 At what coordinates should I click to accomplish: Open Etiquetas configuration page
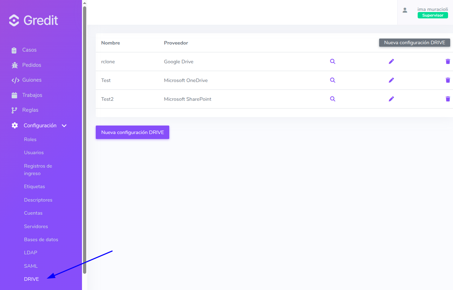35,186
